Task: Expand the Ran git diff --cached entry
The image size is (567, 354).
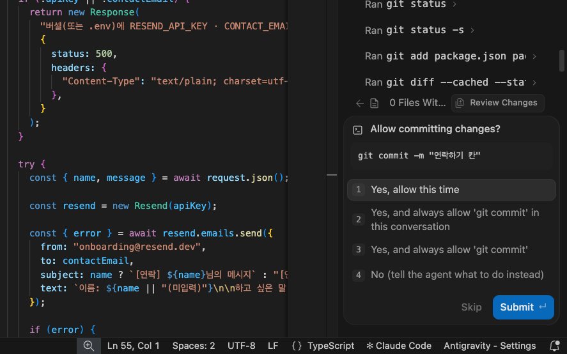Action: coord(451,82)
